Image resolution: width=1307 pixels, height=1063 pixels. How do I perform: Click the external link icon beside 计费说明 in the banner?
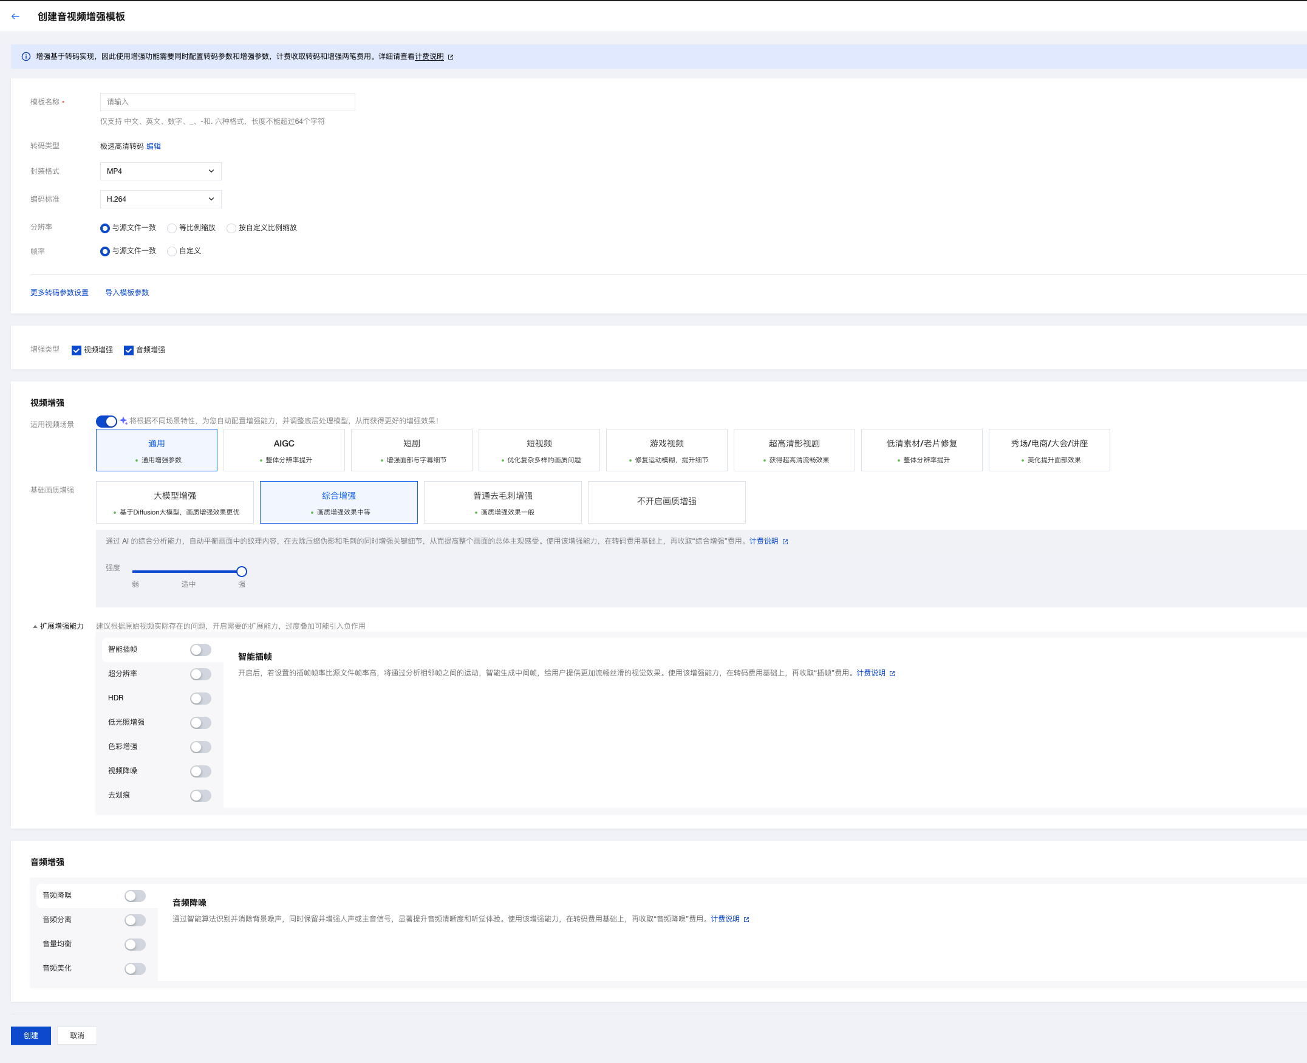click(451, 57)
